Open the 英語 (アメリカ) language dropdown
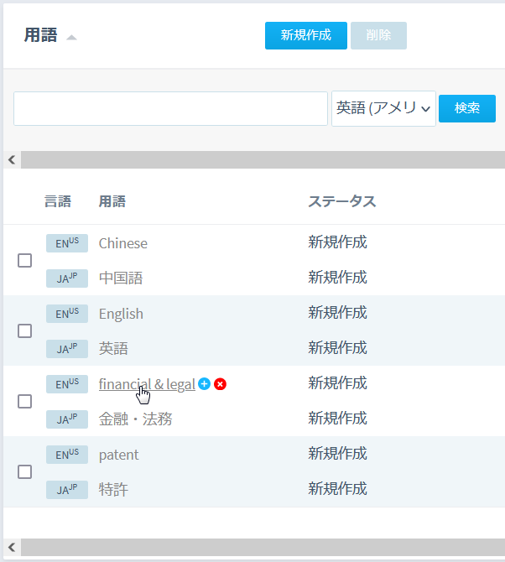The width and height of the screenshot is (505, 562). click(383, 108)
